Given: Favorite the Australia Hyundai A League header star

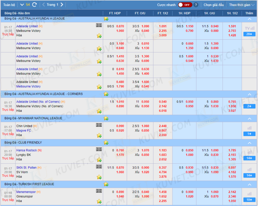Looking at the screenshot, I should 106,19.
